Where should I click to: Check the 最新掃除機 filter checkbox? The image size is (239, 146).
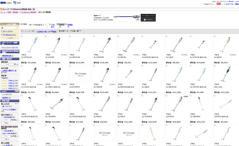[x=2, y=56]
